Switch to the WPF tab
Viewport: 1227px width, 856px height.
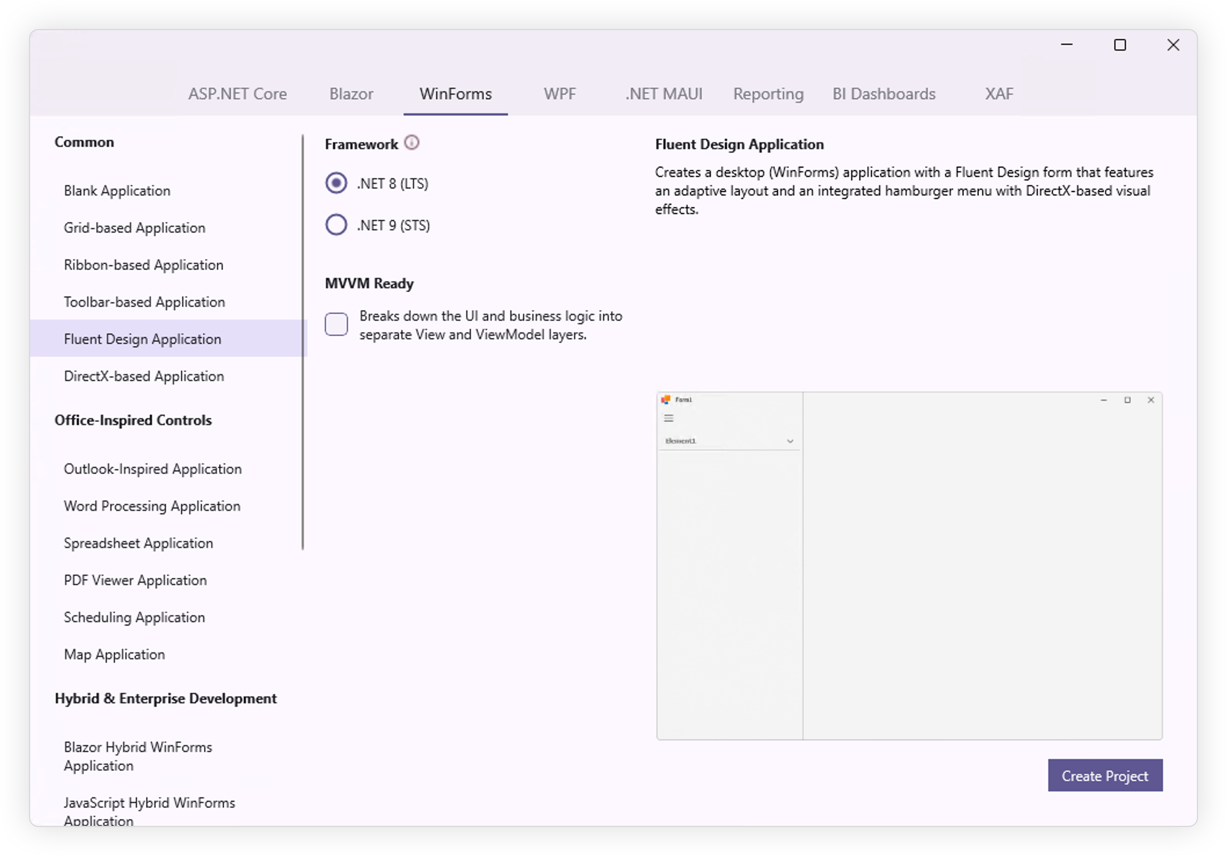(560, 94)
